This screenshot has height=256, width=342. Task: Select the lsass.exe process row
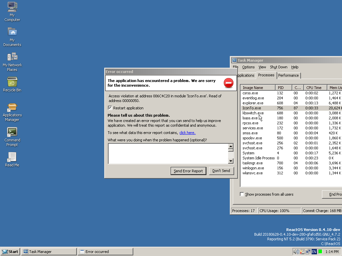291,118
